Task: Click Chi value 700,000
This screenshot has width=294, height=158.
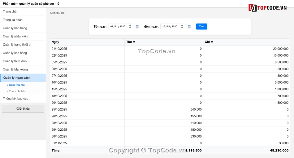Action: tap(283, 96)
